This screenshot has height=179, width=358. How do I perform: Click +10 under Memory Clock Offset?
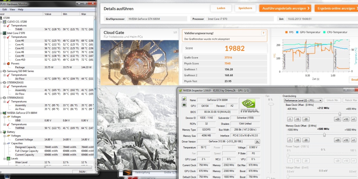tap(346, 140)
